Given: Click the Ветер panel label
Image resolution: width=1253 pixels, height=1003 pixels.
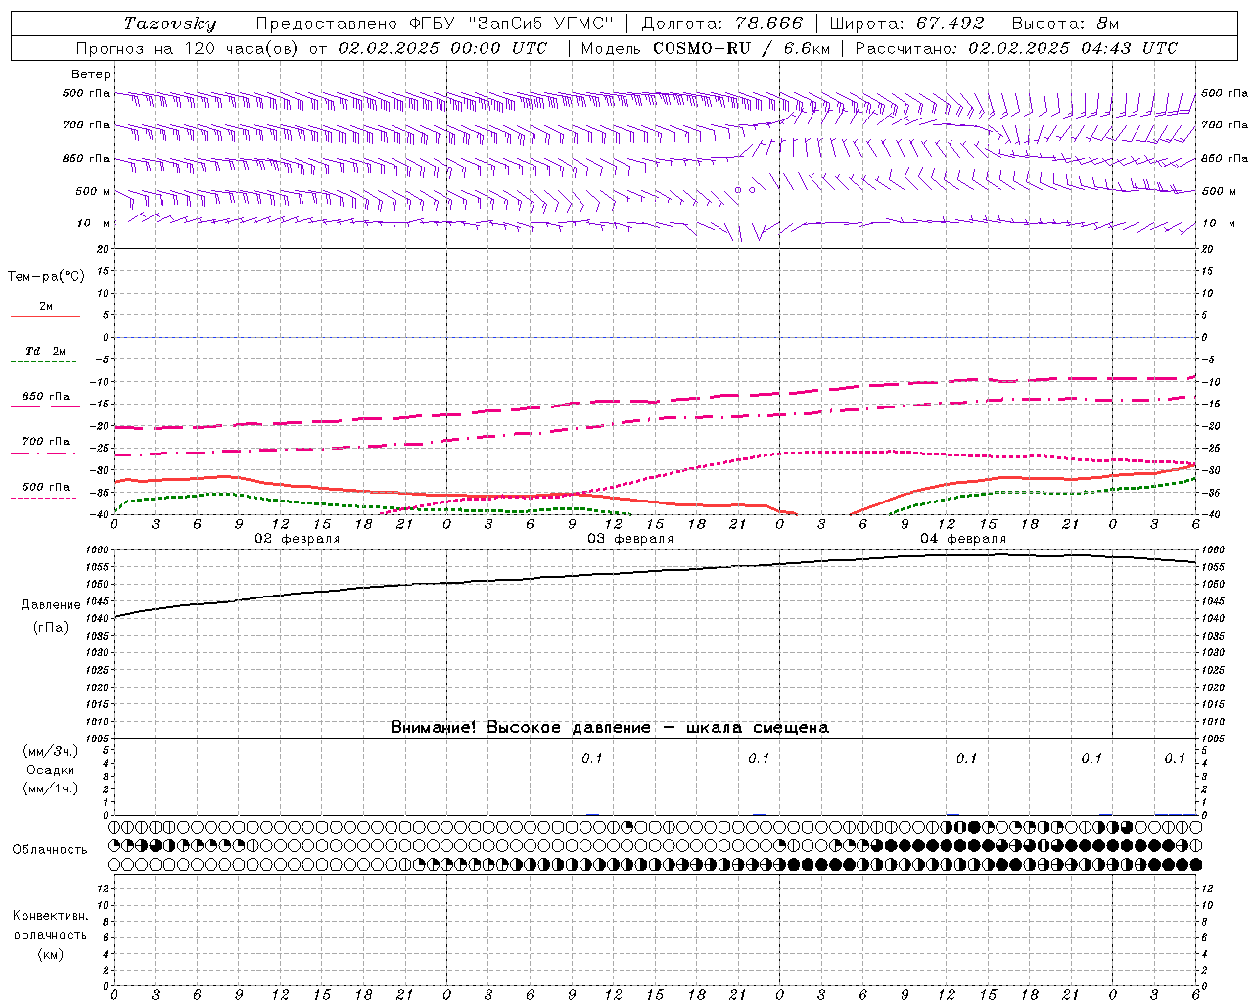Looking at the screenshot, I should pyautogui.click(x=91, y=74).
